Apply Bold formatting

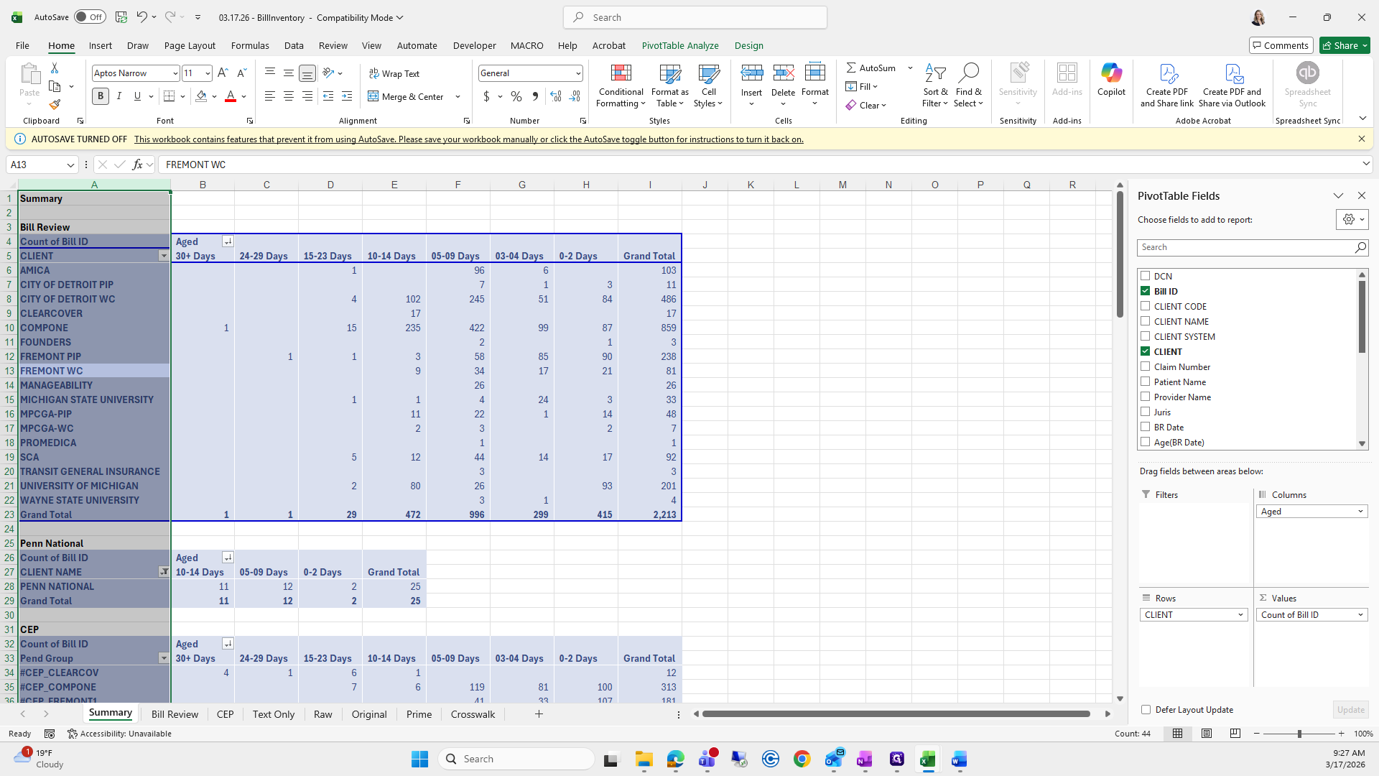point(101,96)
